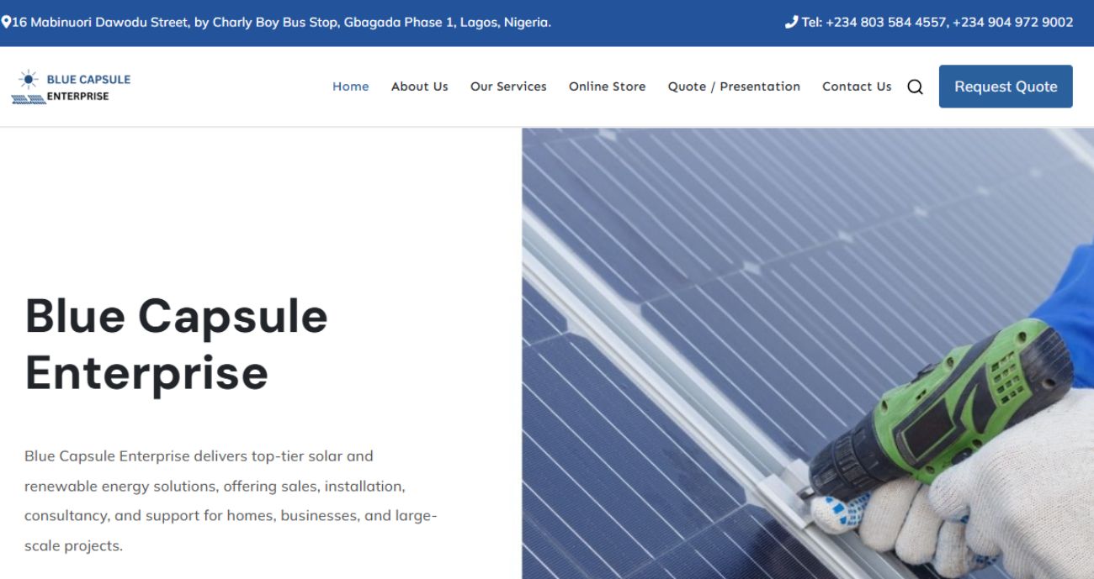
Task: Open the Contact Us menu item
Action: point(857,87)
